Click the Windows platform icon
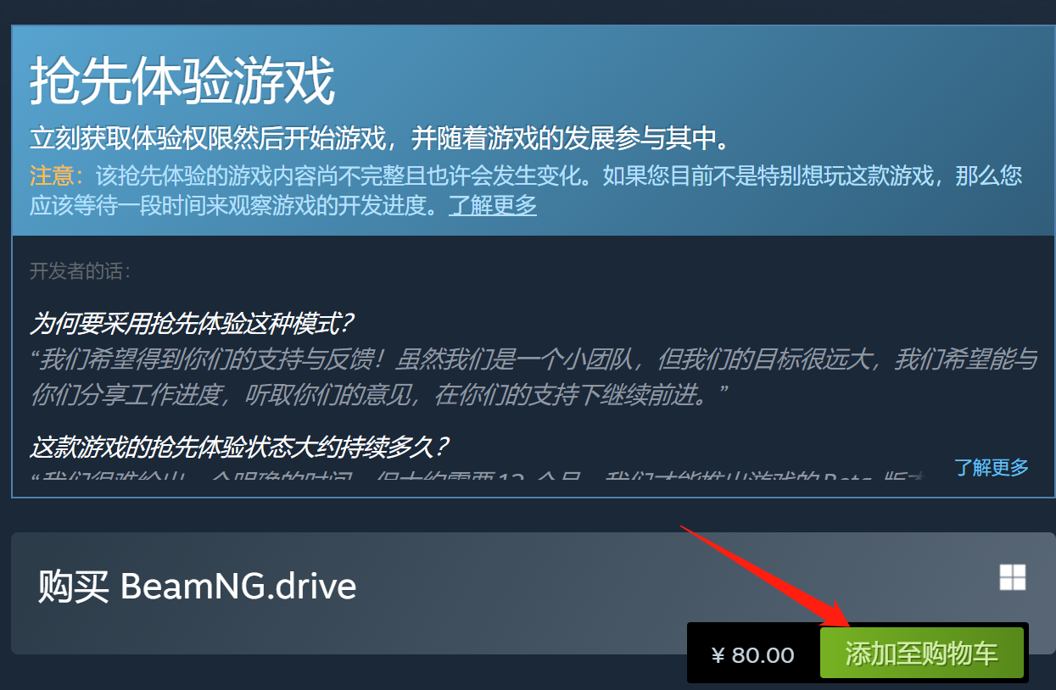1056x690 pixels. click(x=1013, y=577)
